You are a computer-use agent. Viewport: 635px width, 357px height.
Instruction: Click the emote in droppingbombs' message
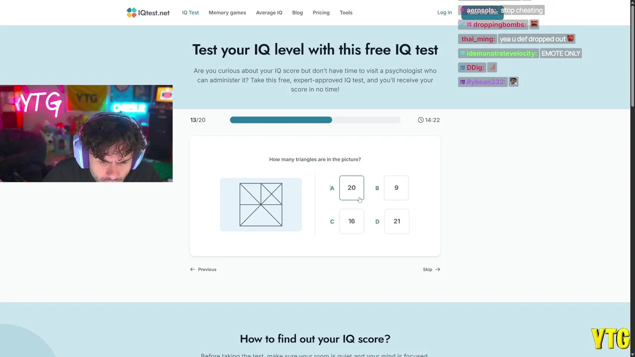coord(534,24)
